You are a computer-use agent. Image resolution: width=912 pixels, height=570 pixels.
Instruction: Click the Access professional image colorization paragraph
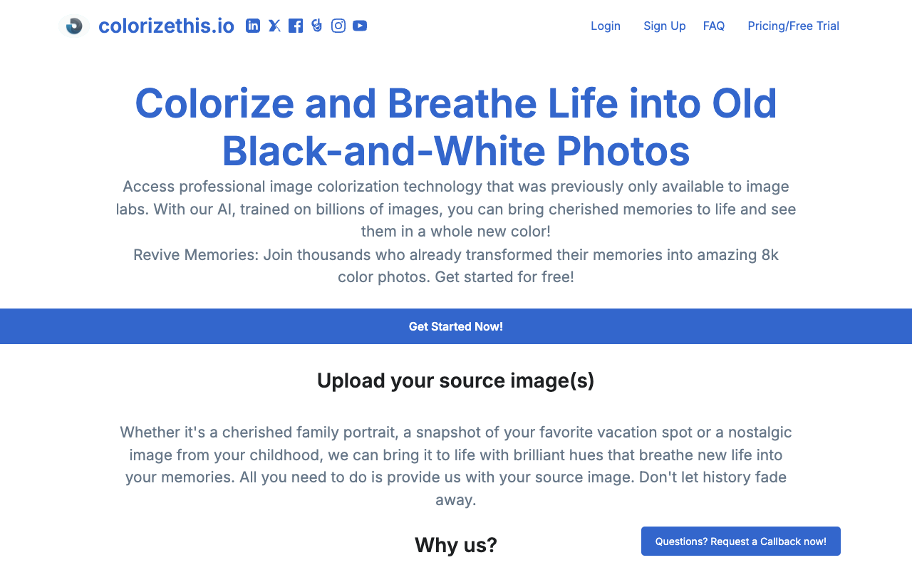coord(456,209)
